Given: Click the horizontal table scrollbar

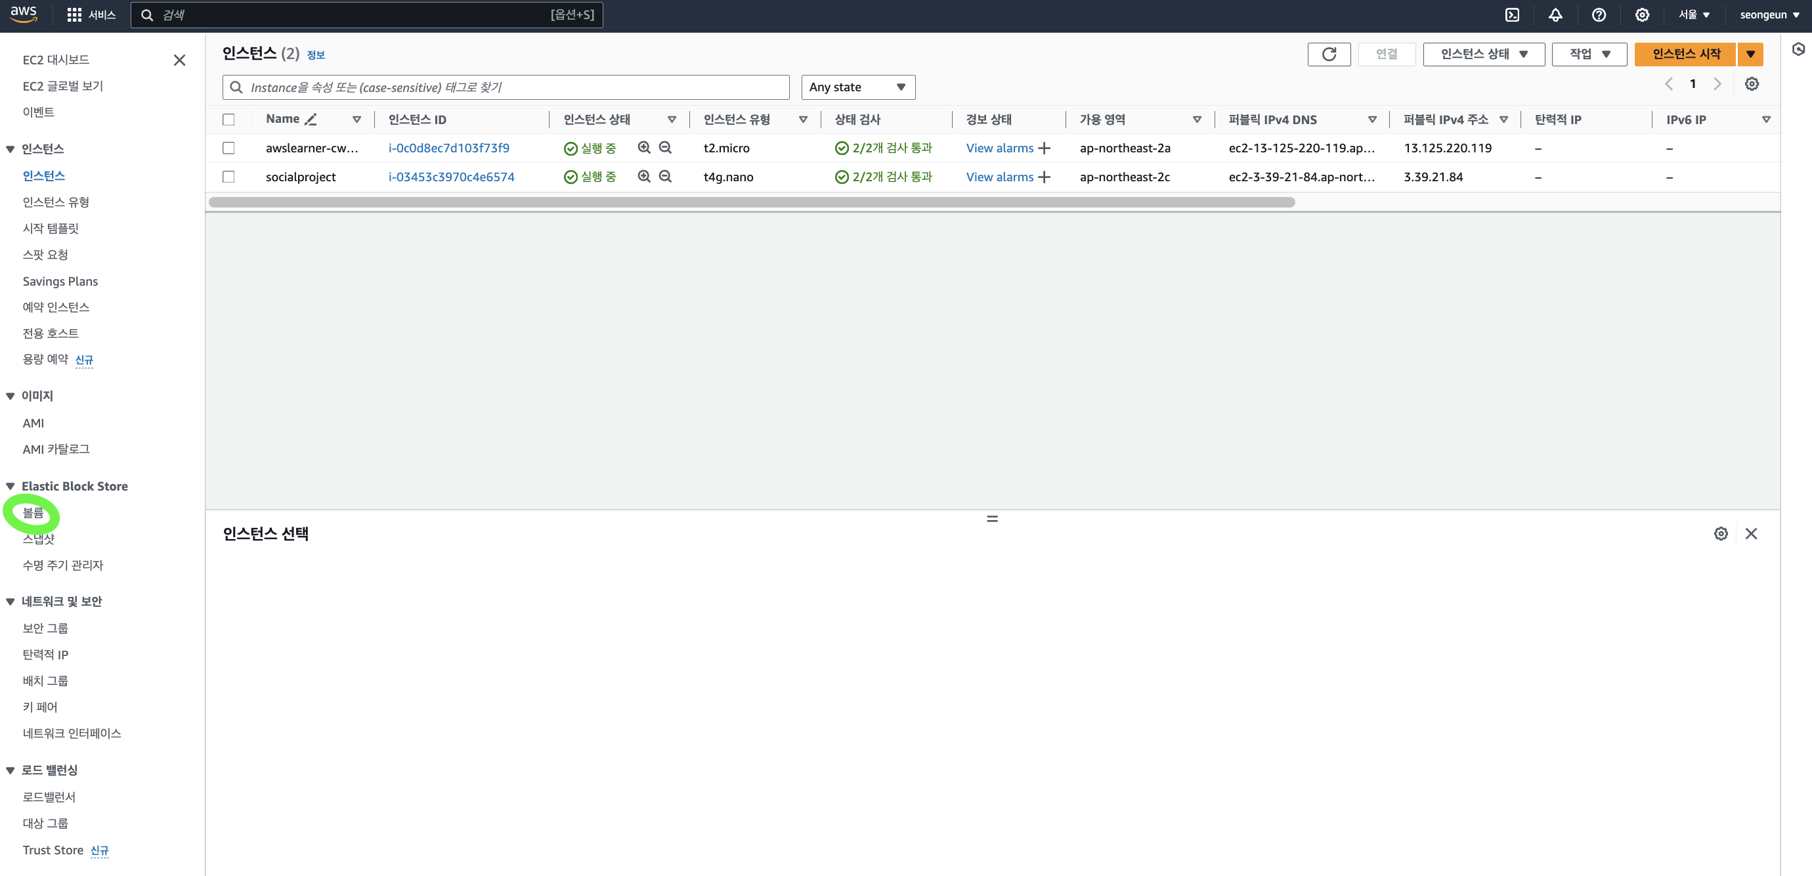Looking at the screenshot, I should [x=751, y=202].
